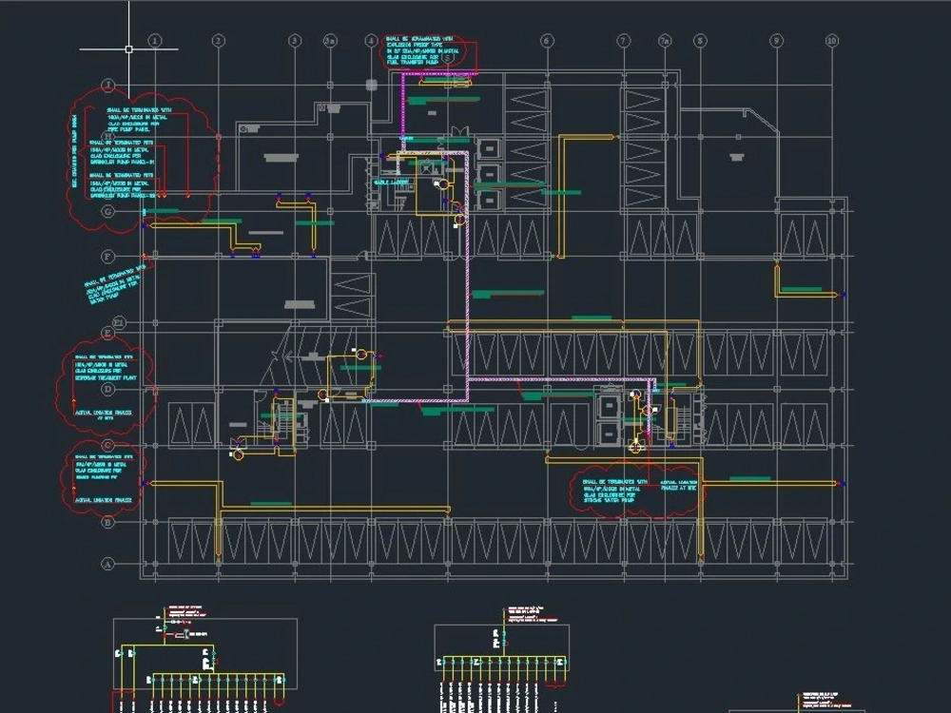This screenshot has height=713, width=951.
Task: Select the ACTUAL LOCATION FINALIZE AT SITE text
Action: (677, 487)
